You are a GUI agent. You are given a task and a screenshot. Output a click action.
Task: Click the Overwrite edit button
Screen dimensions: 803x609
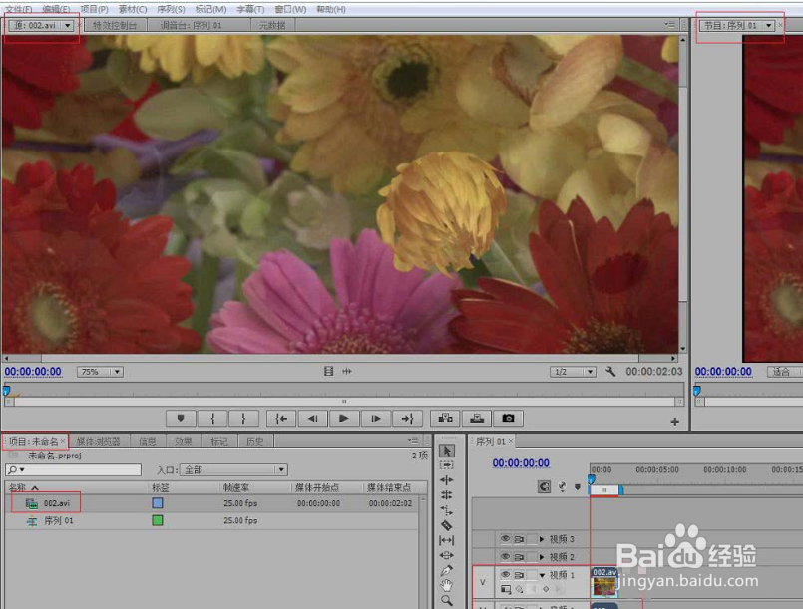tap(477, 418)
